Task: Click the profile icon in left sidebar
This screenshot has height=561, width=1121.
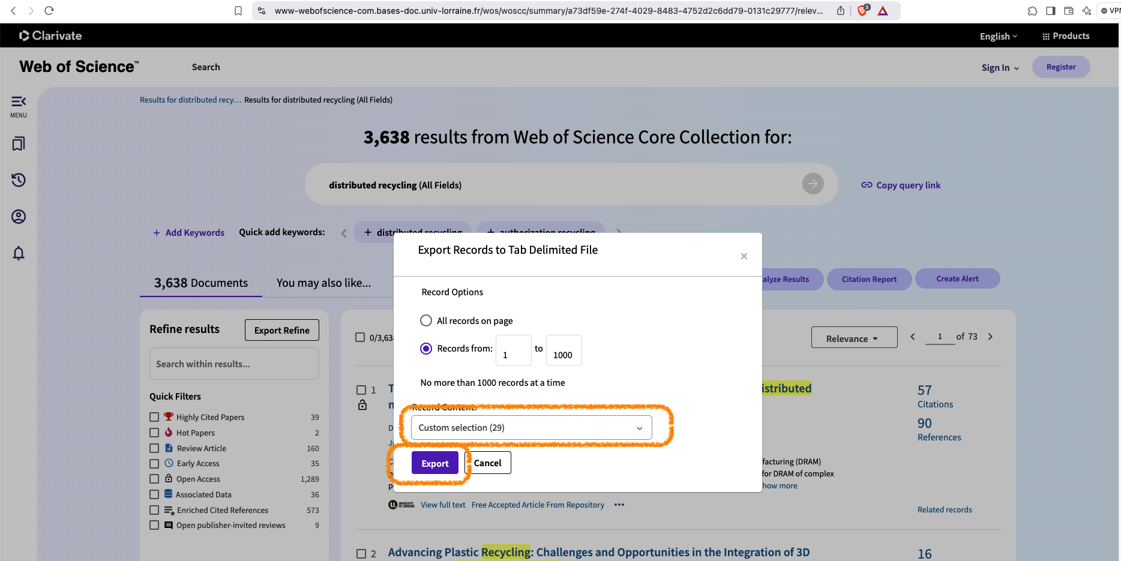Action: (x=19, y=217)
